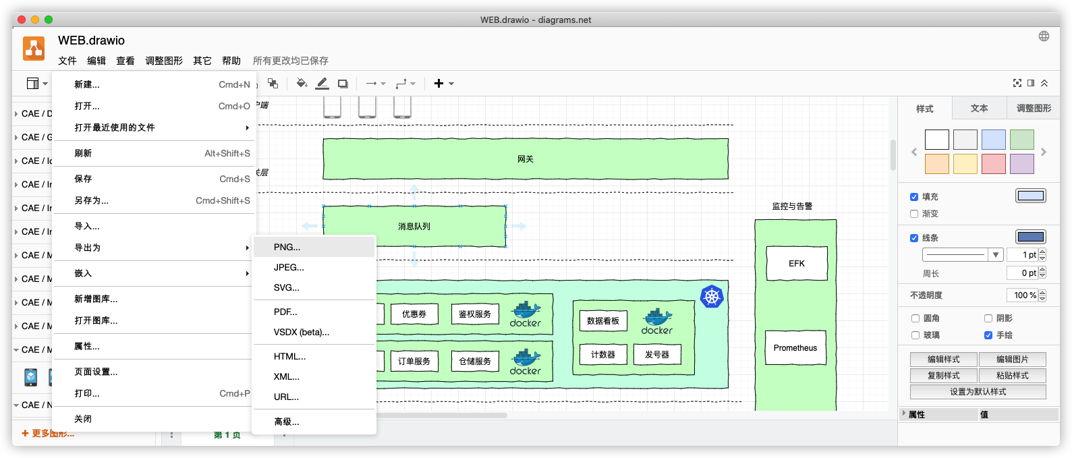Click the insert plus icon
The width and height of the screenshot is (1072, 458).
439,84
